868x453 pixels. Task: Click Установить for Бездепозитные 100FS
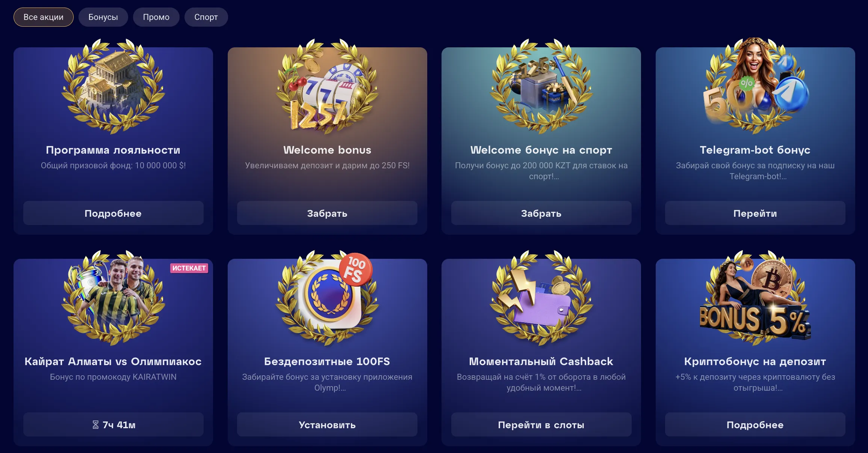tap(327, 424)
